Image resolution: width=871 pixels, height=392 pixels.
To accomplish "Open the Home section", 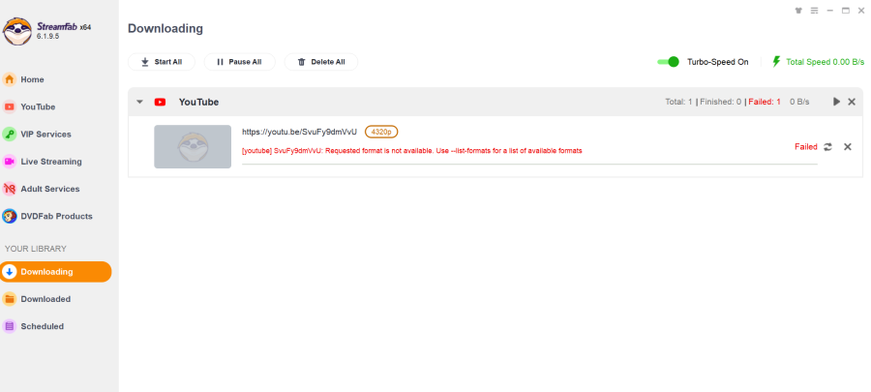I will (32, 79).
